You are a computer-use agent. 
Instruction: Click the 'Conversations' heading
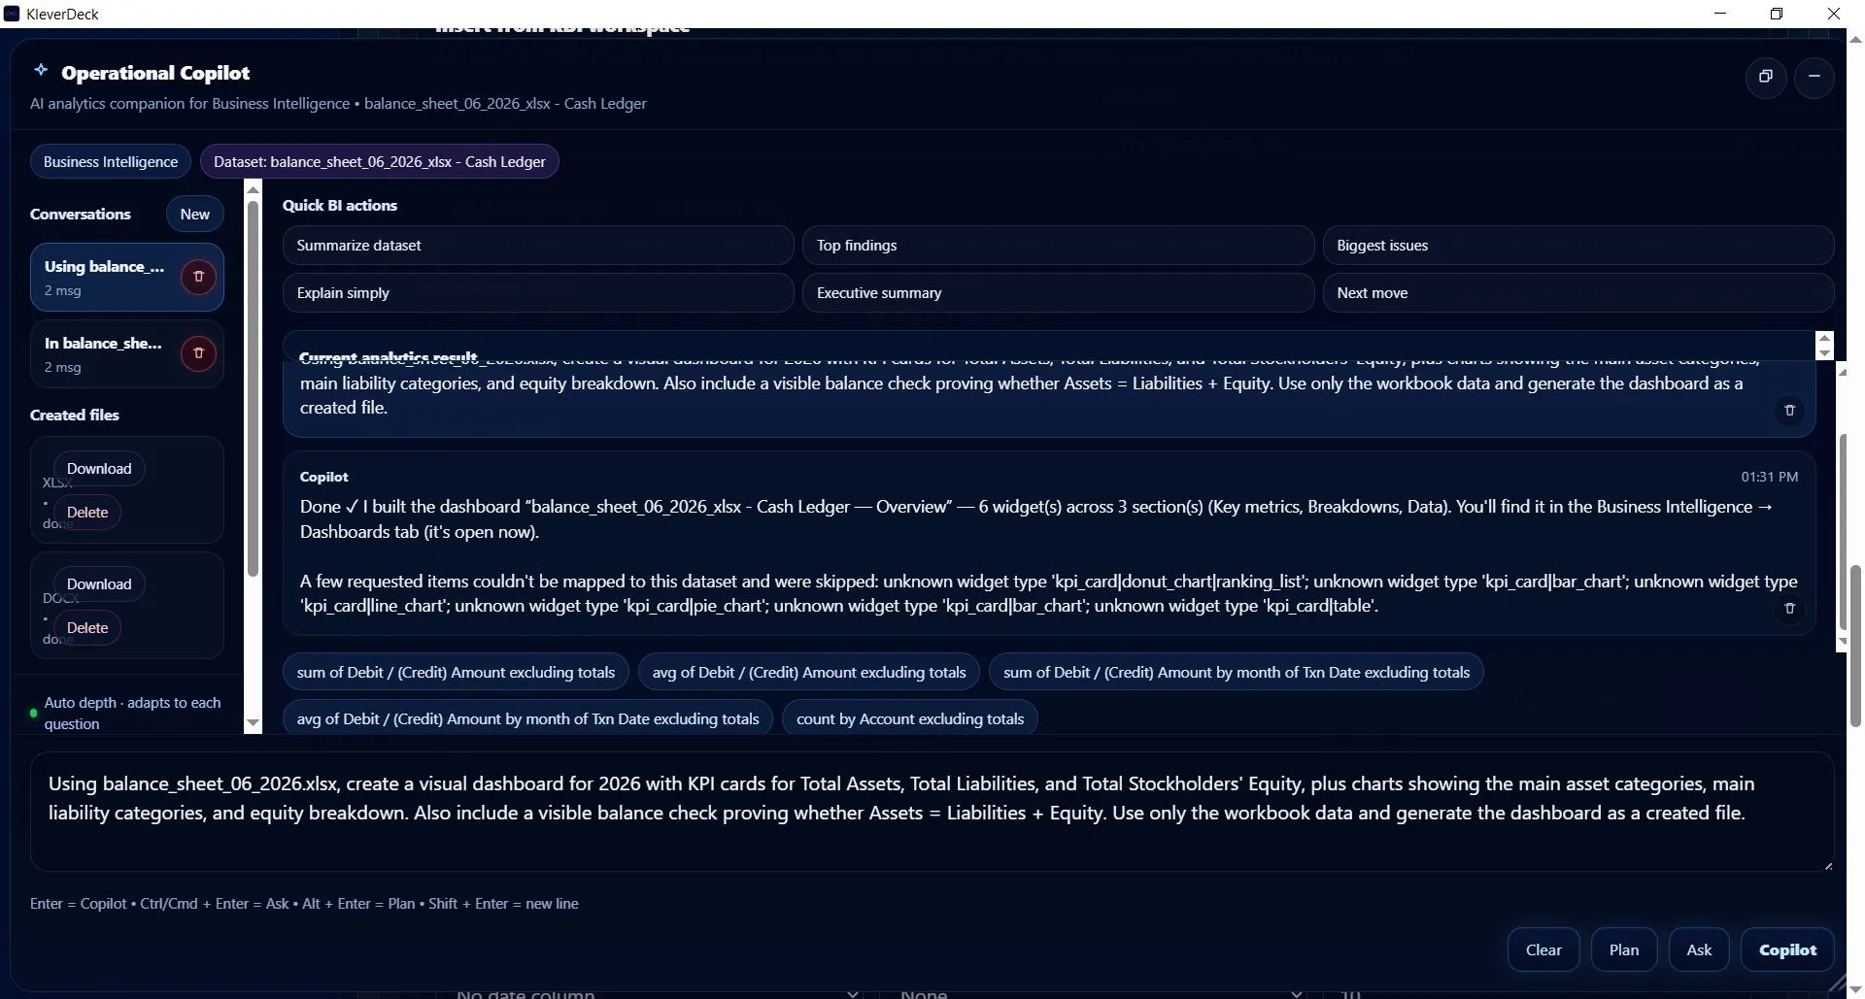[x=80, y=215]
